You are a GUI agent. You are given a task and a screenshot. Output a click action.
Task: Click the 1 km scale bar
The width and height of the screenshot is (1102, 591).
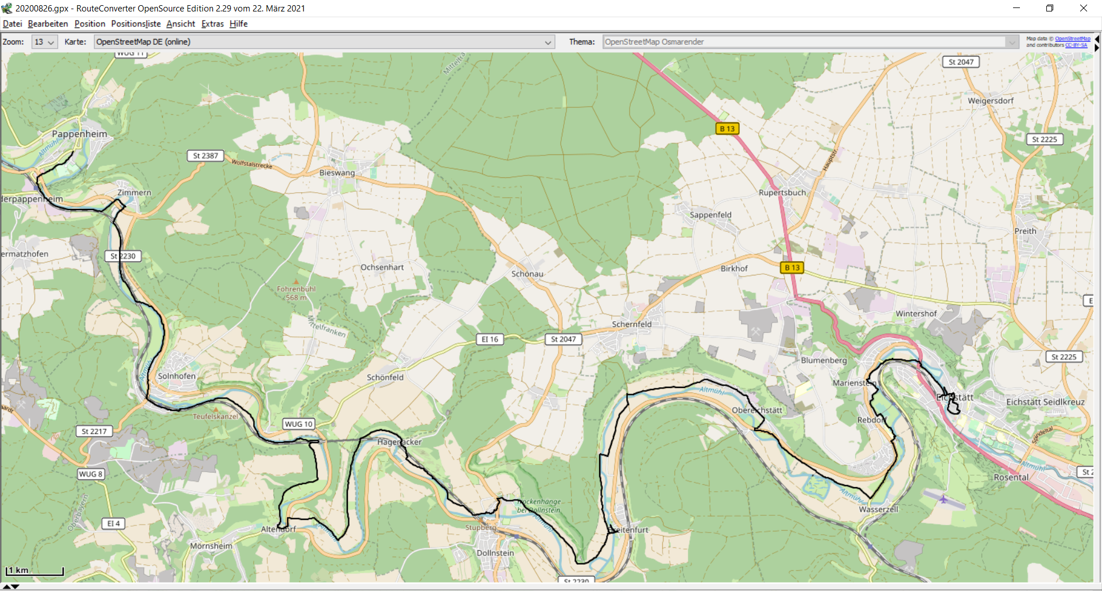point(34,571)
